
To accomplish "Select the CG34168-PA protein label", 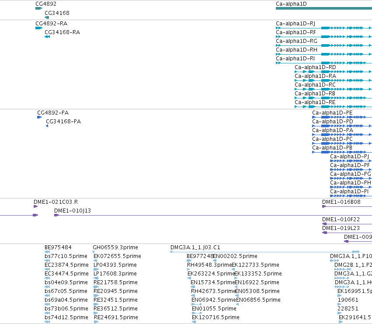I will pos(63,122).
